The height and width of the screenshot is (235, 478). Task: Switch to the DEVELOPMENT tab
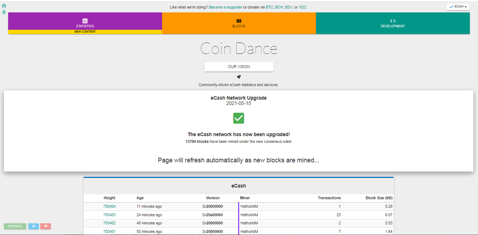point(393,23)
